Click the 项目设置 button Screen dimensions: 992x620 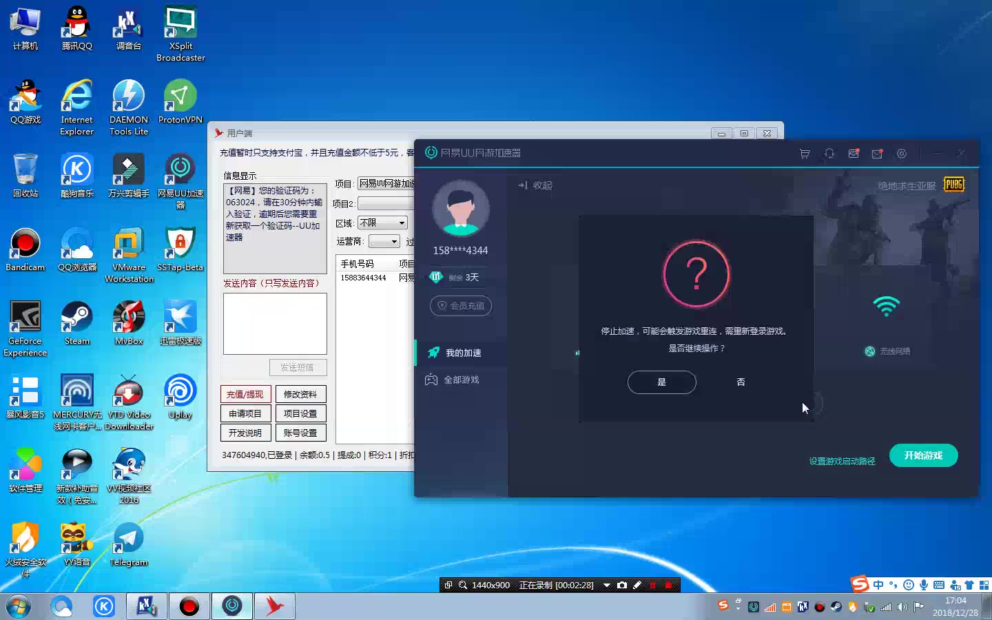pos(300,413)
